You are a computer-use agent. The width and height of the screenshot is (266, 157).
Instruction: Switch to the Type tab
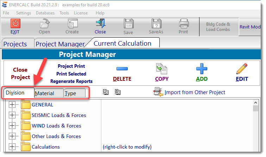click(71, 93)
